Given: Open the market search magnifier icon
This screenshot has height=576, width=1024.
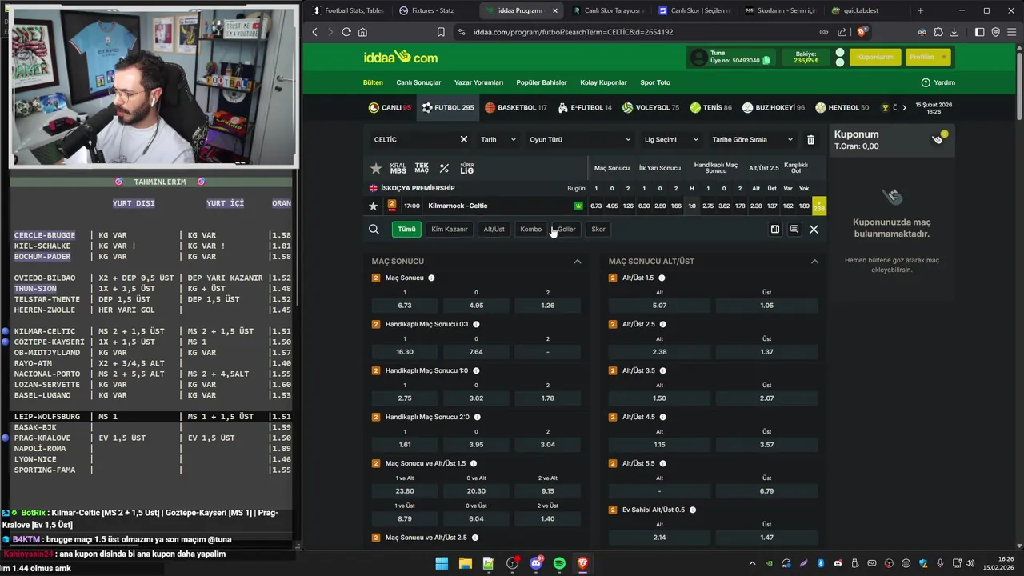Looking at the screenshot, I should (x=374, y=230).
